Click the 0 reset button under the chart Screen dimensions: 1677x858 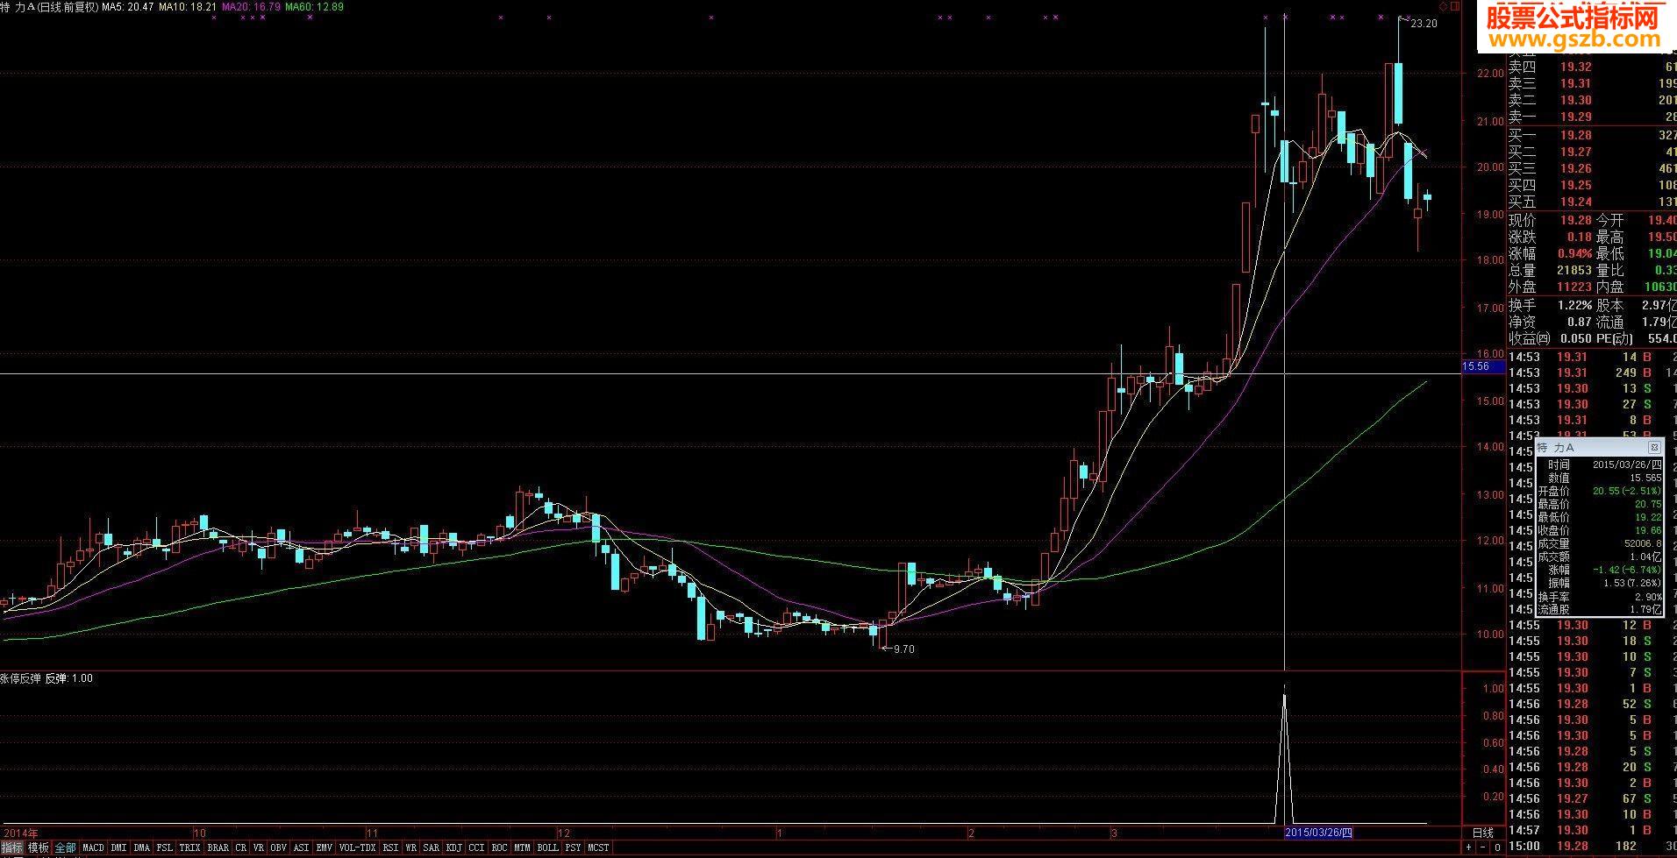(1497, 848)
